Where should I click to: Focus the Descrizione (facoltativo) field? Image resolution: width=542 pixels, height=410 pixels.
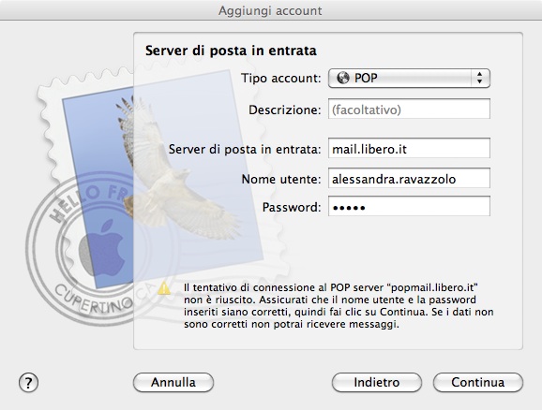click(x=409, y=110)
